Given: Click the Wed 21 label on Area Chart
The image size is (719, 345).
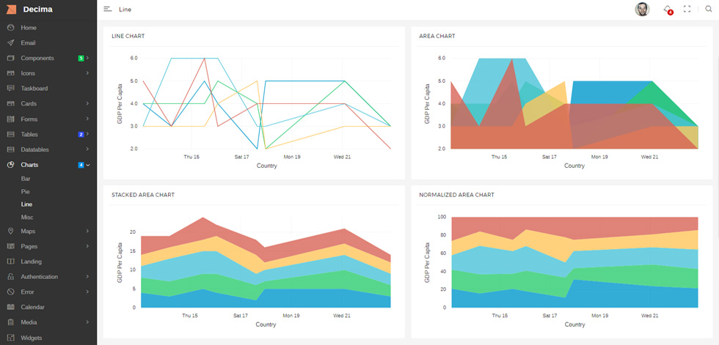Looking at the screenshot, I should coord(650,157).
